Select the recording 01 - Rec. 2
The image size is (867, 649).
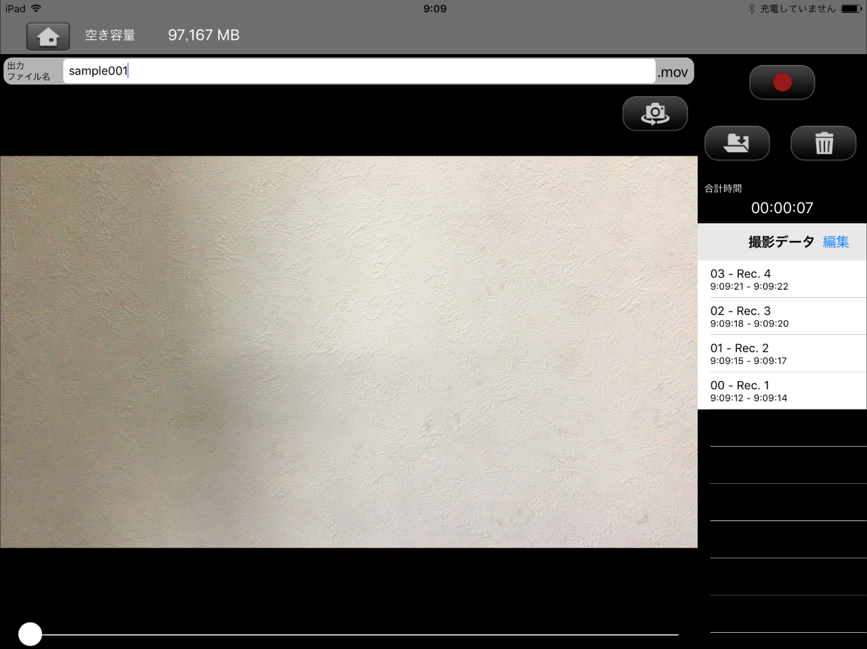coord(782,353)
